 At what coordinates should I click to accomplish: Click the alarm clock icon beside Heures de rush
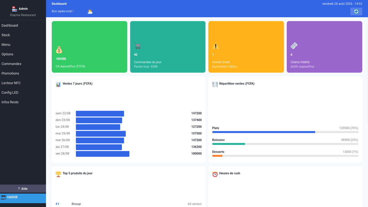215,174
